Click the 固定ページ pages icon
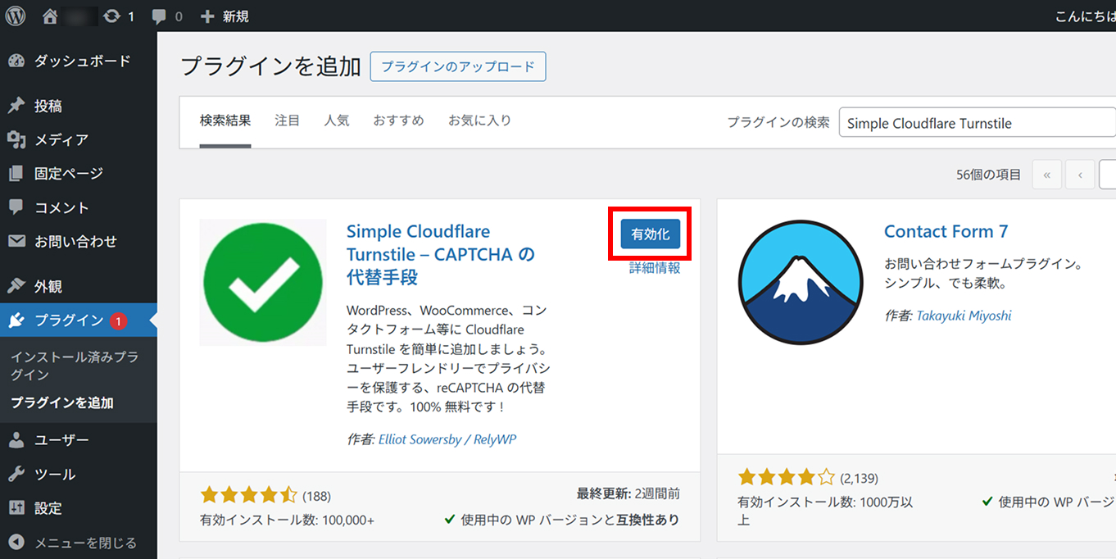 [x=16, y=174]
